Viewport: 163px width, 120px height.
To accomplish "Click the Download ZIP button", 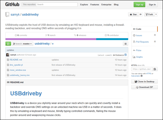I will click(144, 87).
